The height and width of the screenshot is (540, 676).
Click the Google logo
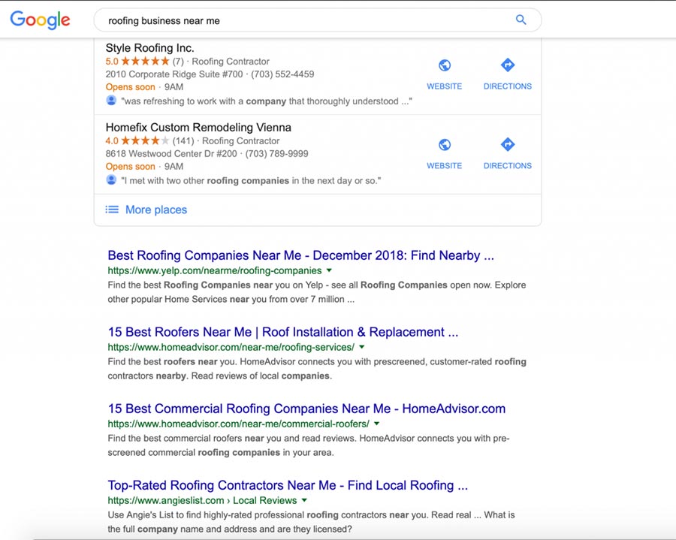click(40, 20)
